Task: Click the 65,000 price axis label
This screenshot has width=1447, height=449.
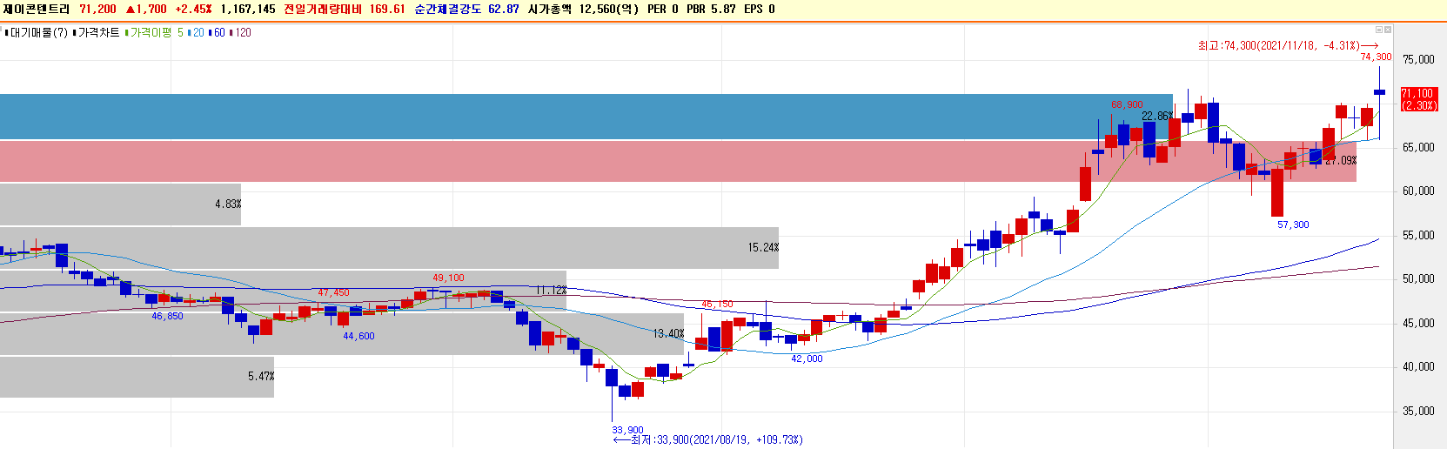Action: click(1418, 147)
